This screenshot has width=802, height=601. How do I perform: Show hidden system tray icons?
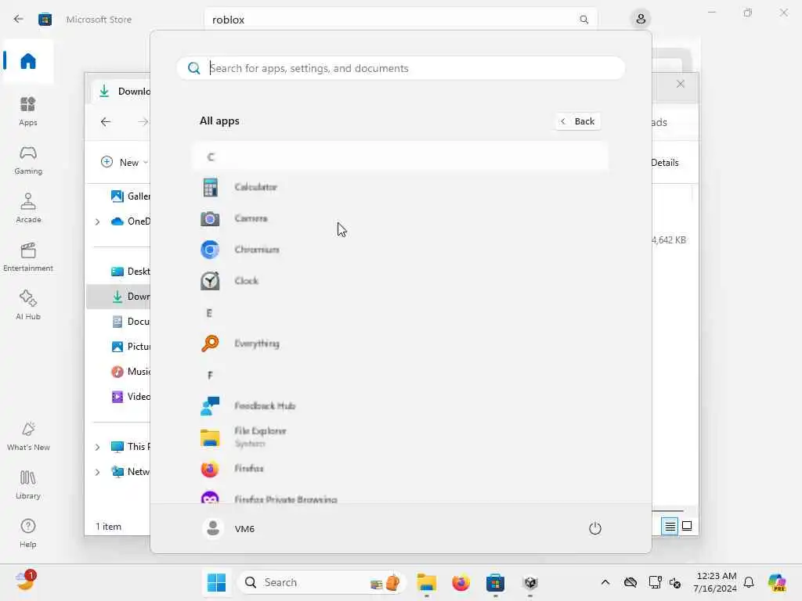tap(605, 582)
